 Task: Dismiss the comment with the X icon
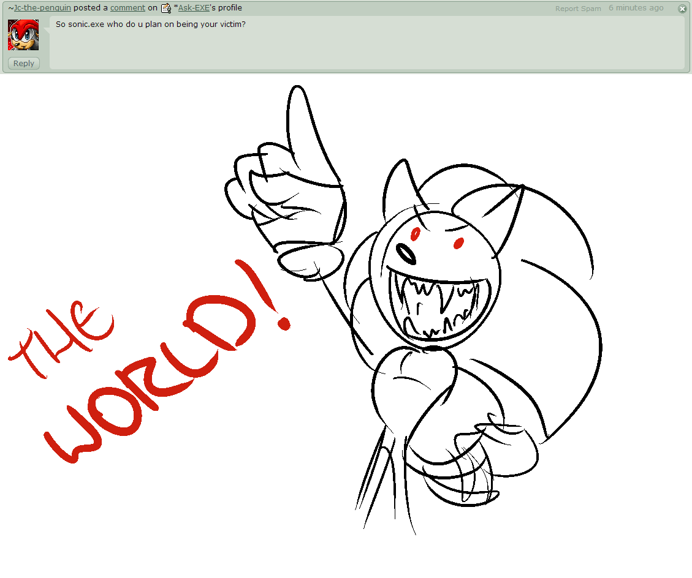(x=682, y=9)
